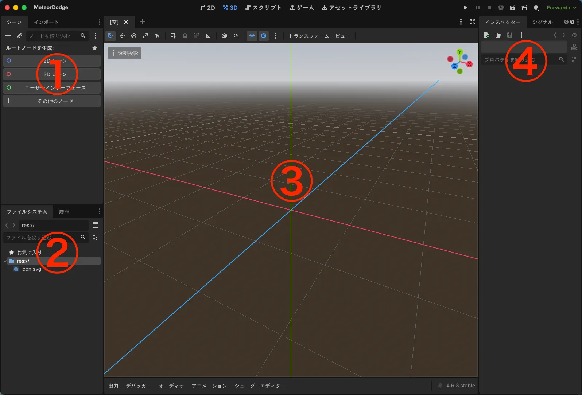Open the Movie Maker mode reel icon
This screenshot has width=582, height=395.
536,8
